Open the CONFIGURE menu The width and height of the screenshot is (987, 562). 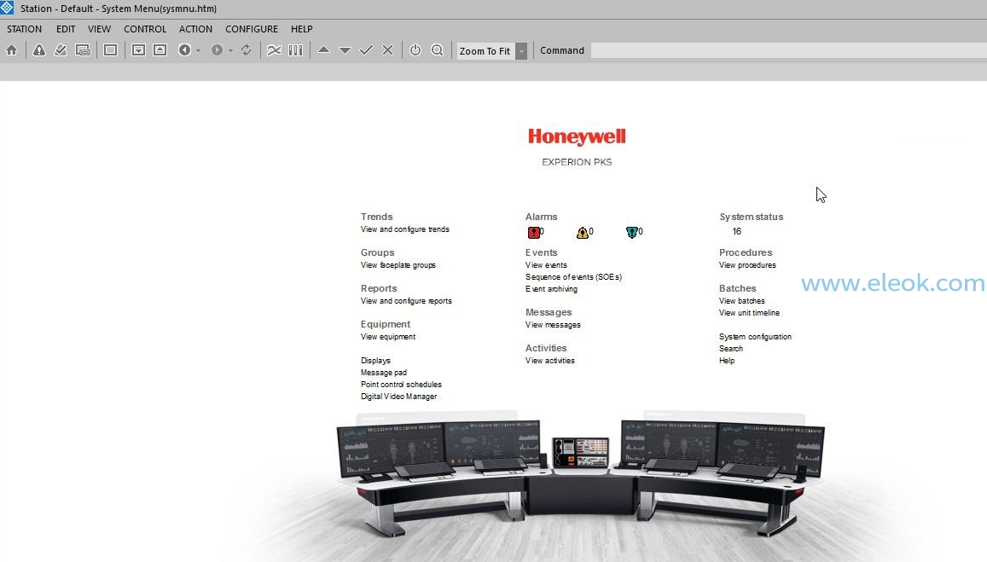click(x=252, y=29)
